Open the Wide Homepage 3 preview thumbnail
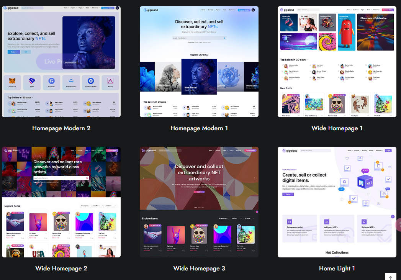This screenshot has height=280, width=401. tap(199, 202)
